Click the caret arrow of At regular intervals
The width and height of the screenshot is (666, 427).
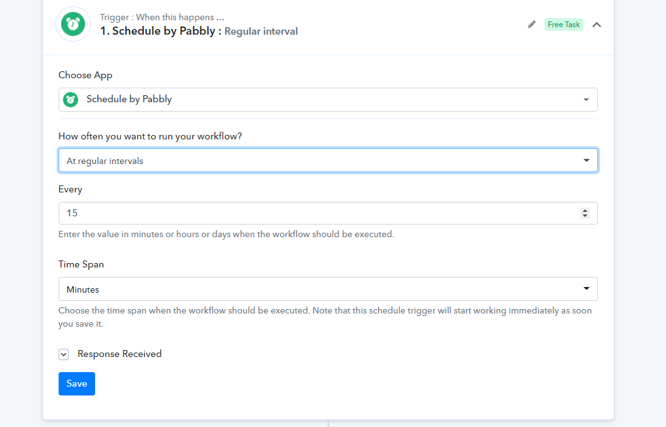click(x=586, y=160)
